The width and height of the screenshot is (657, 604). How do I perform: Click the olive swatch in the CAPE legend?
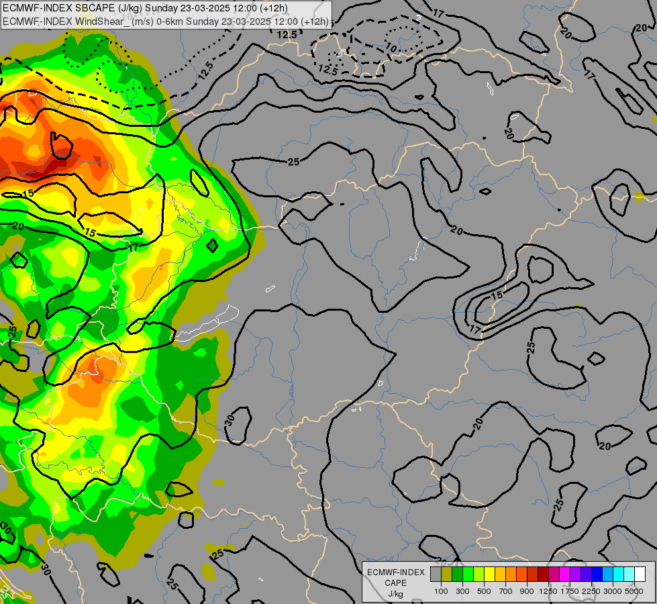pyautogui.click(x=446, y=574)
